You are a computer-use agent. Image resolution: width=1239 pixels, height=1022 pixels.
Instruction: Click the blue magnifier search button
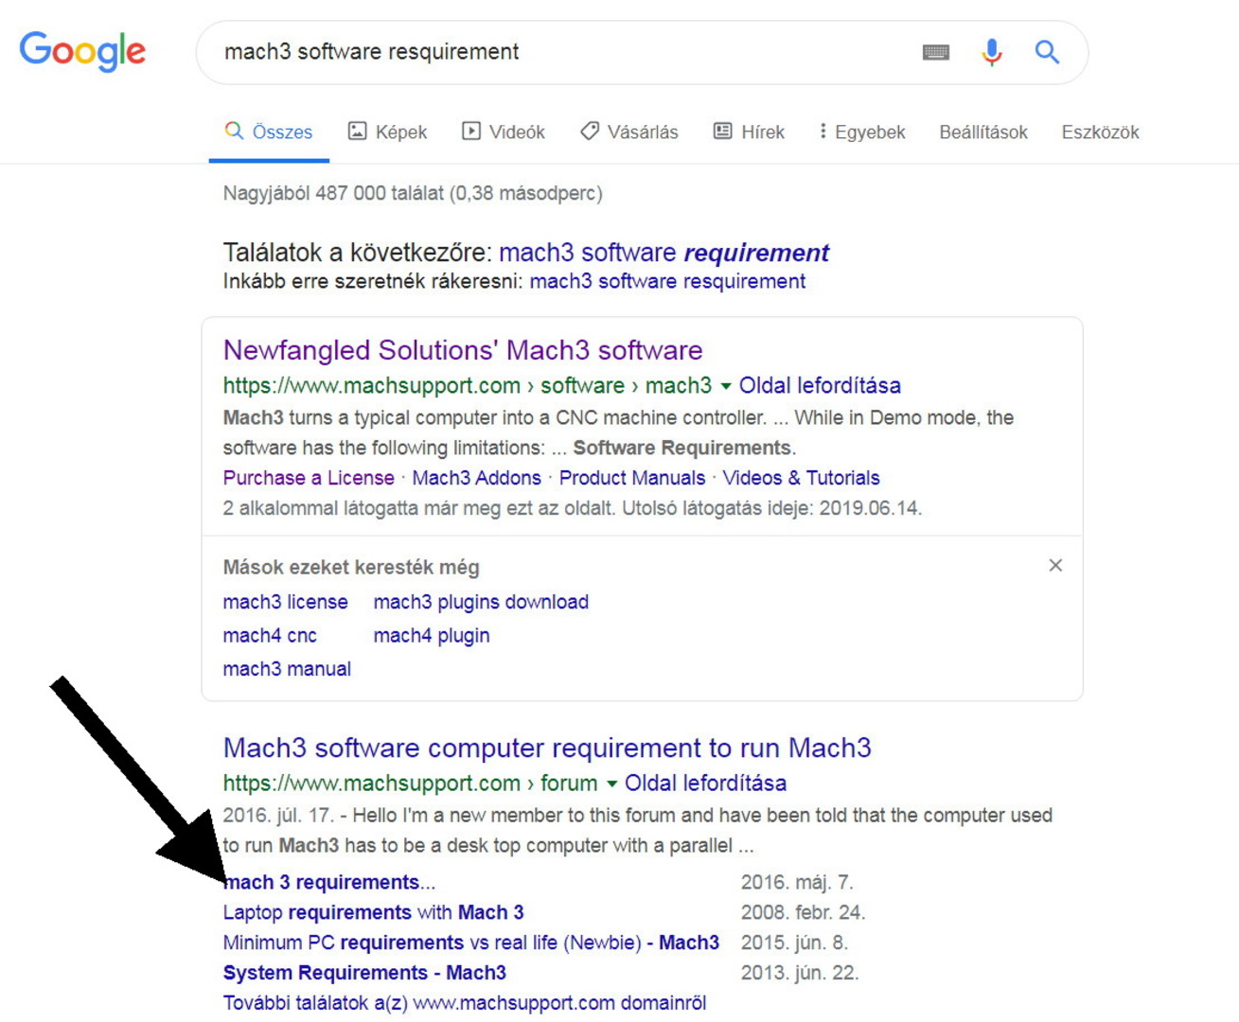coord(1046,52)
